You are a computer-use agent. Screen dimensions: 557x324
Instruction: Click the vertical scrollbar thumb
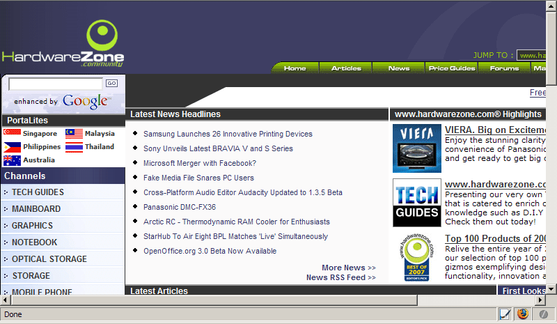[551, 48]
